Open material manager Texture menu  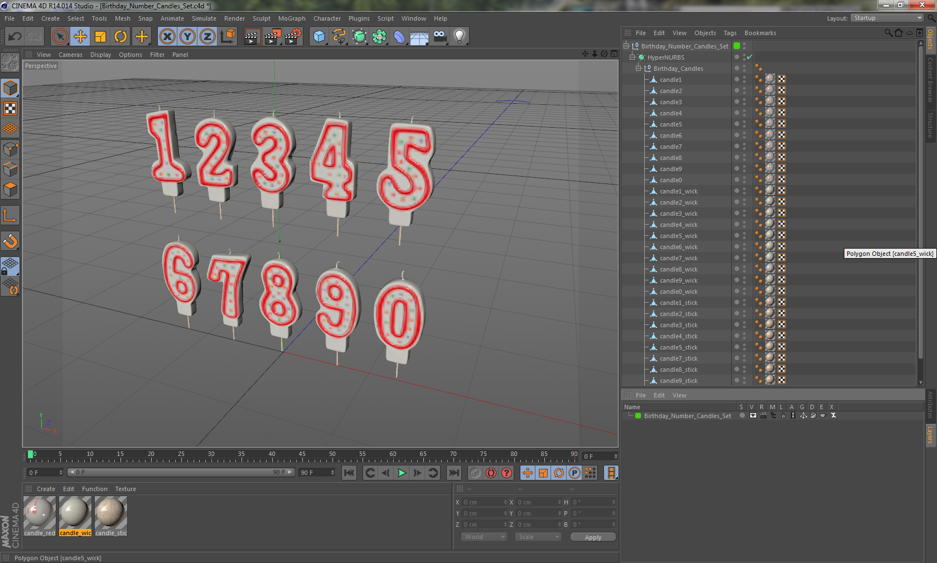tap(125, 489)
